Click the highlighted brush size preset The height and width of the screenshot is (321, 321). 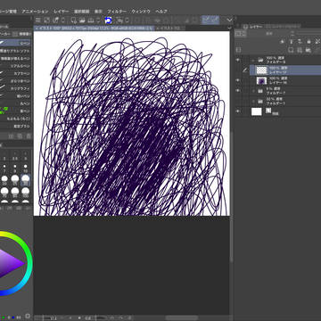[26, 180]
